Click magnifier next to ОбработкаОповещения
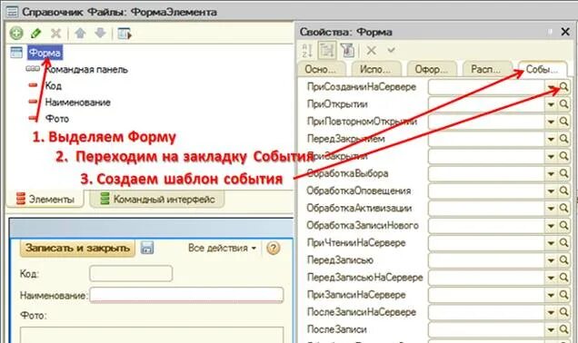 (563, 191)
